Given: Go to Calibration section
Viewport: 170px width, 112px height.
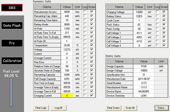Looking at the screenshot, I should 12,61.
